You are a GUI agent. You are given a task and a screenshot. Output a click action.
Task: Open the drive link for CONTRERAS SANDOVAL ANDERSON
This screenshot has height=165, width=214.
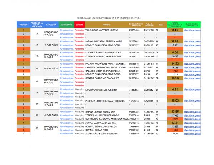point(192,119)
